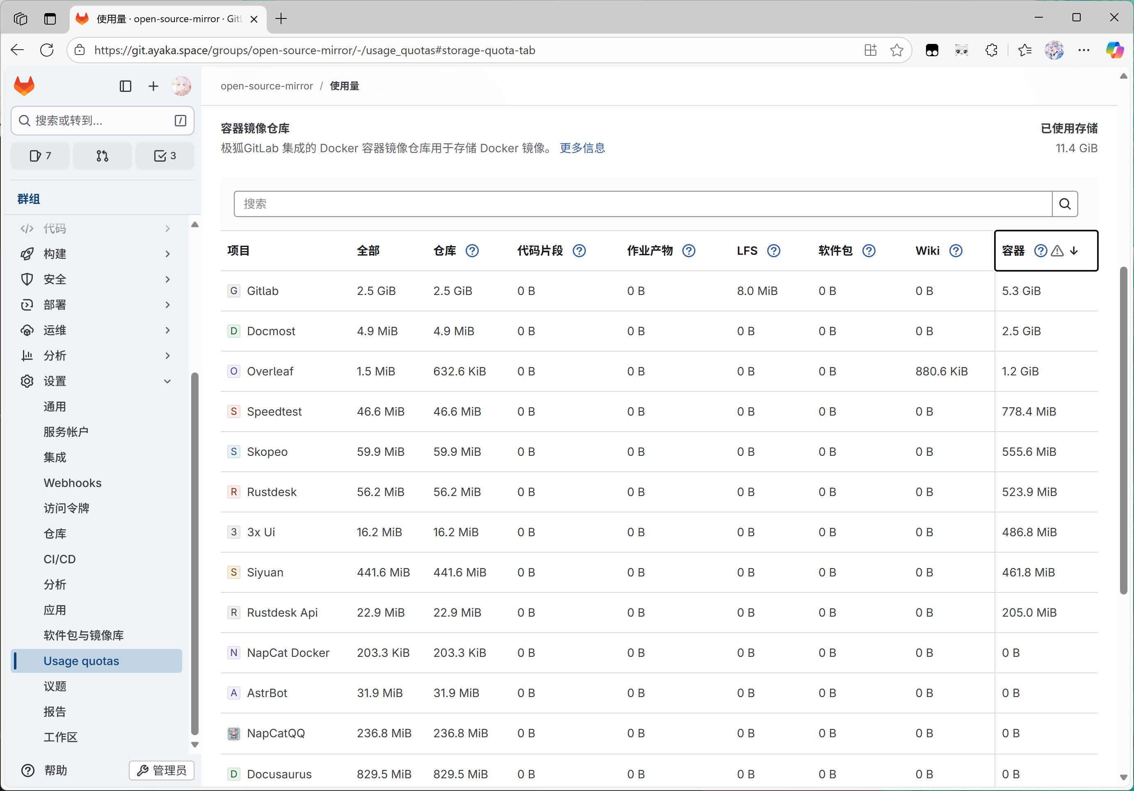Click the magnifier search icon beside search box
The width and height of the screenshot is (1134, 791).
(1065, 203)
